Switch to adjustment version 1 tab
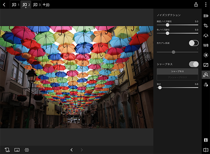The image size is (210, 154). [x=14, y=4]
